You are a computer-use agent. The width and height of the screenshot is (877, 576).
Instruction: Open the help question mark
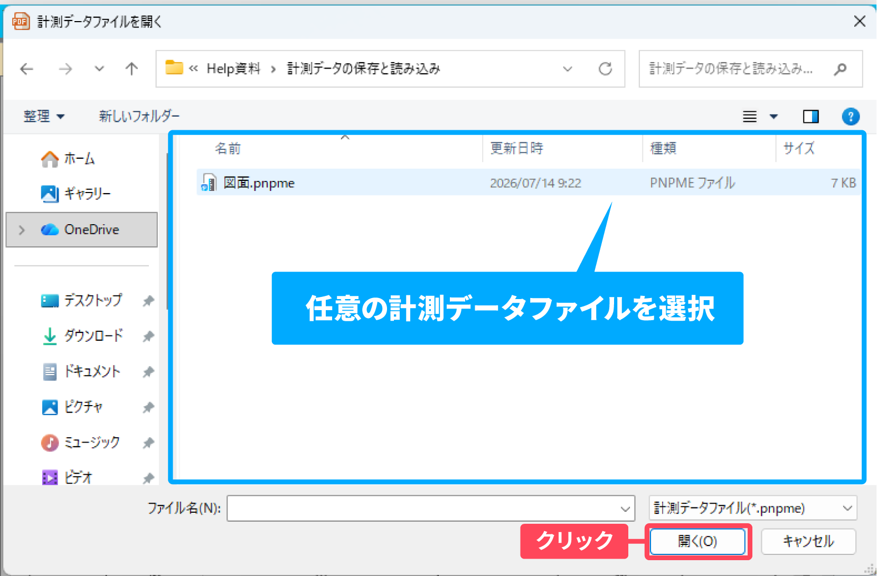(x=851, y=116)
